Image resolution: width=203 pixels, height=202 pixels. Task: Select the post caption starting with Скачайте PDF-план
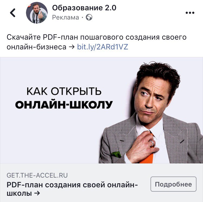click(97, 42)
